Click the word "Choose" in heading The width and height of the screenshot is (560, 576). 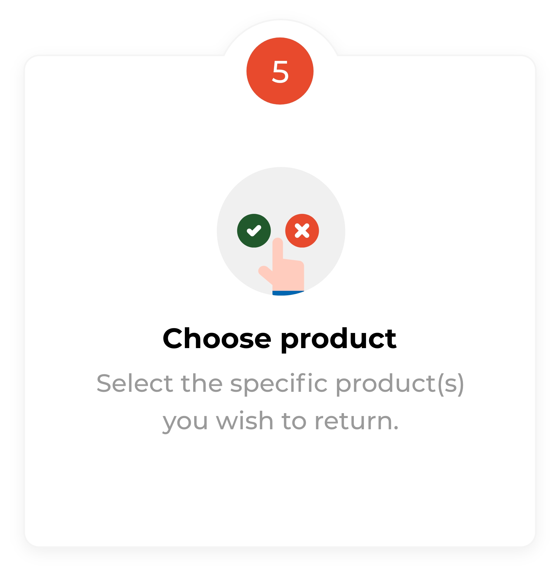pyautogui.click(x=217, y=339)
